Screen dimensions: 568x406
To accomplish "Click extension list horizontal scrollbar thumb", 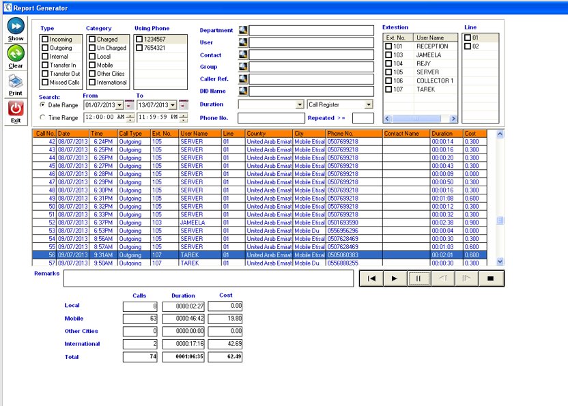I will point(416,119).
